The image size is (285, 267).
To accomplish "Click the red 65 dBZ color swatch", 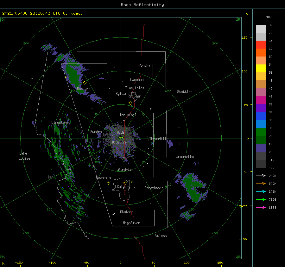I will pyautogui.click(x=261, y=45).
